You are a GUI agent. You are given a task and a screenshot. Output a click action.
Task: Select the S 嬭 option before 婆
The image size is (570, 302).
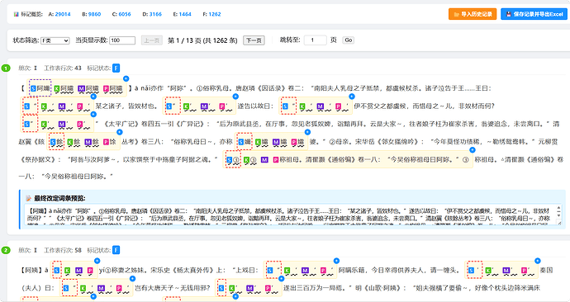tap(245, 142)
